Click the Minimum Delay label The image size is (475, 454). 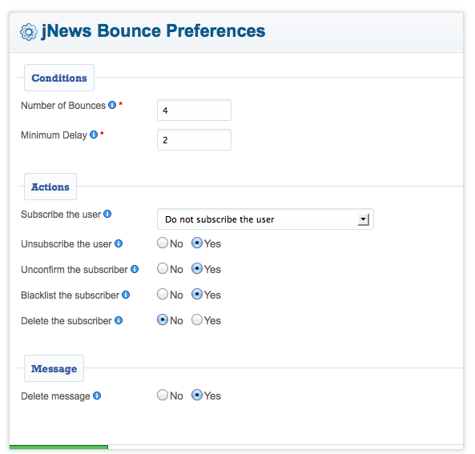click(54, 135)
